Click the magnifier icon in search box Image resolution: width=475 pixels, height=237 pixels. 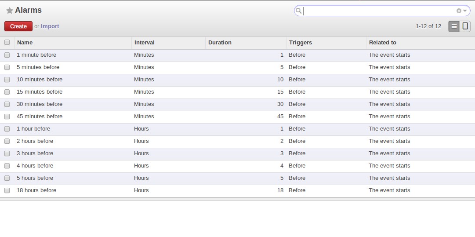pyautogui.click(x=299, y=11)
